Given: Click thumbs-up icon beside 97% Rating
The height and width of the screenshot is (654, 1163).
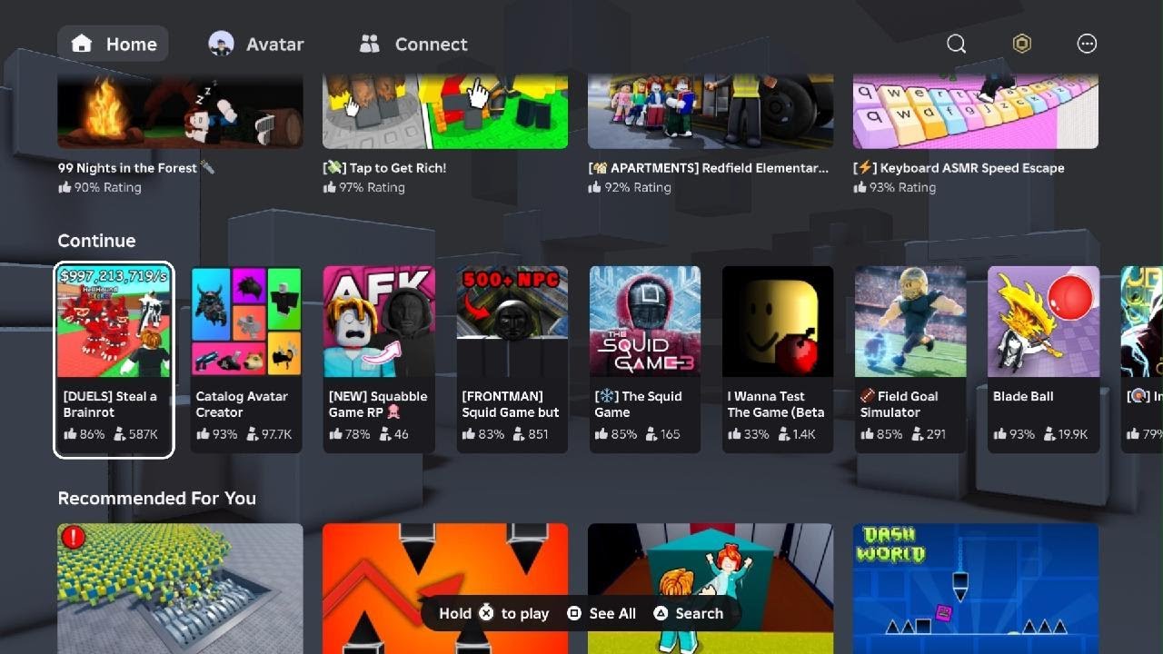Looking at the screenshot, I should coord(330,187).
